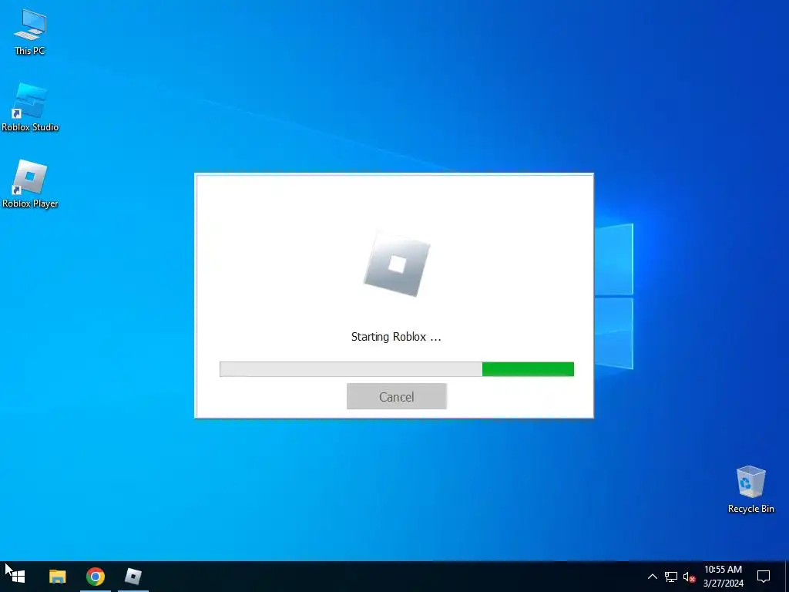Click the 'Starting Roblox ...' status text
This screenshot has height=592, width=789.
coord(396,337)
